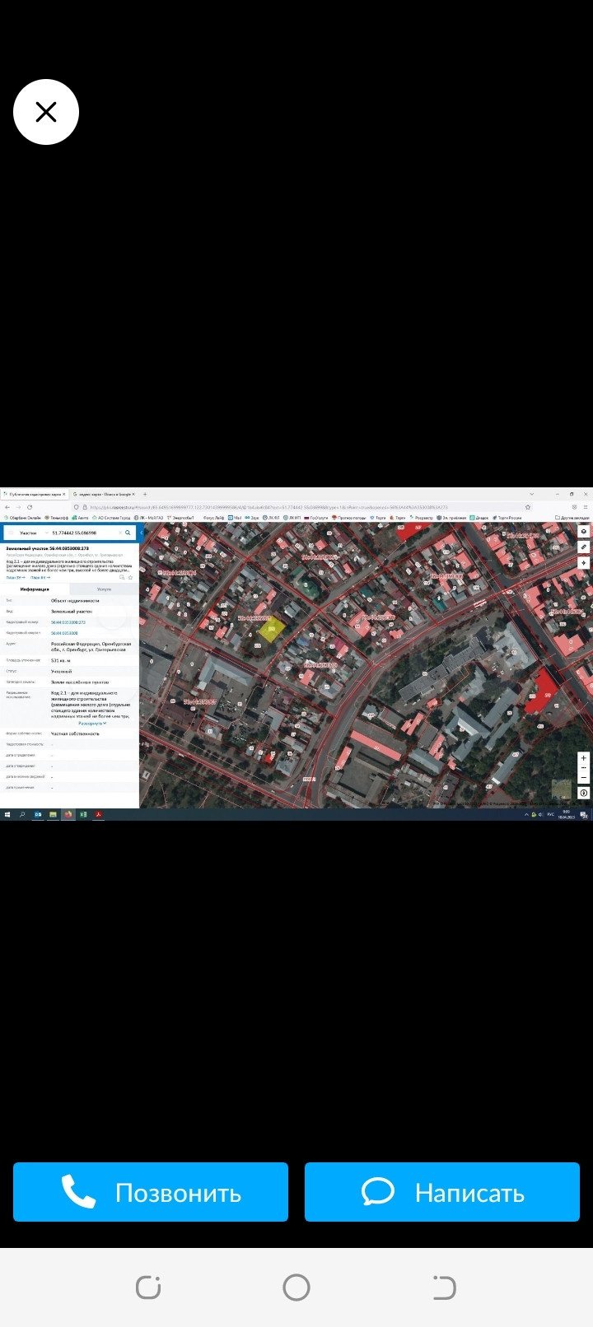Viewport: 593px width, 1327px height.
Task: Open cadastral number 56:44:0353008:273 link
Action: [68, 622]
